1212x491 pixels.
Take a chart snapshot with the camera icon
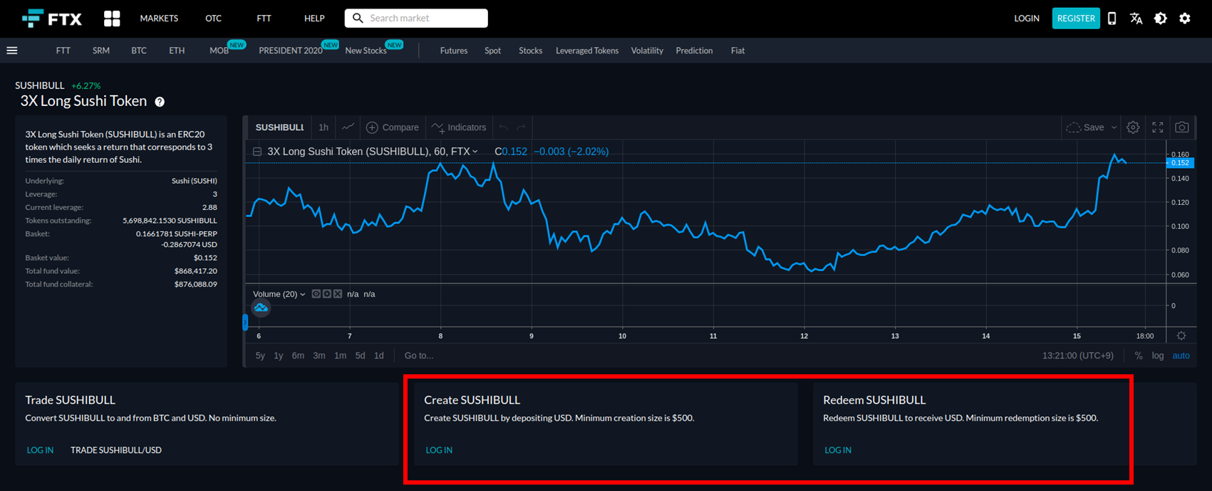click(1182, 127)
